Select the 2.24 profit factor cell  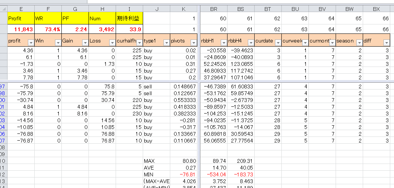coord(75,29)
